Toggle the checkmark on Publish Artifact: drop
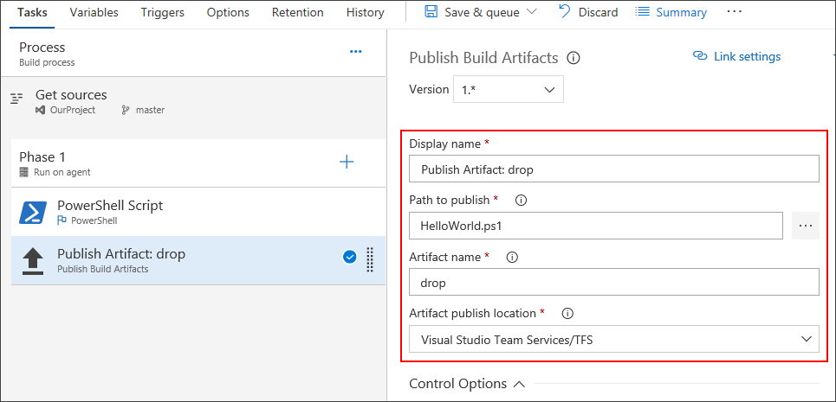836x402 pixels. point(350,257)
